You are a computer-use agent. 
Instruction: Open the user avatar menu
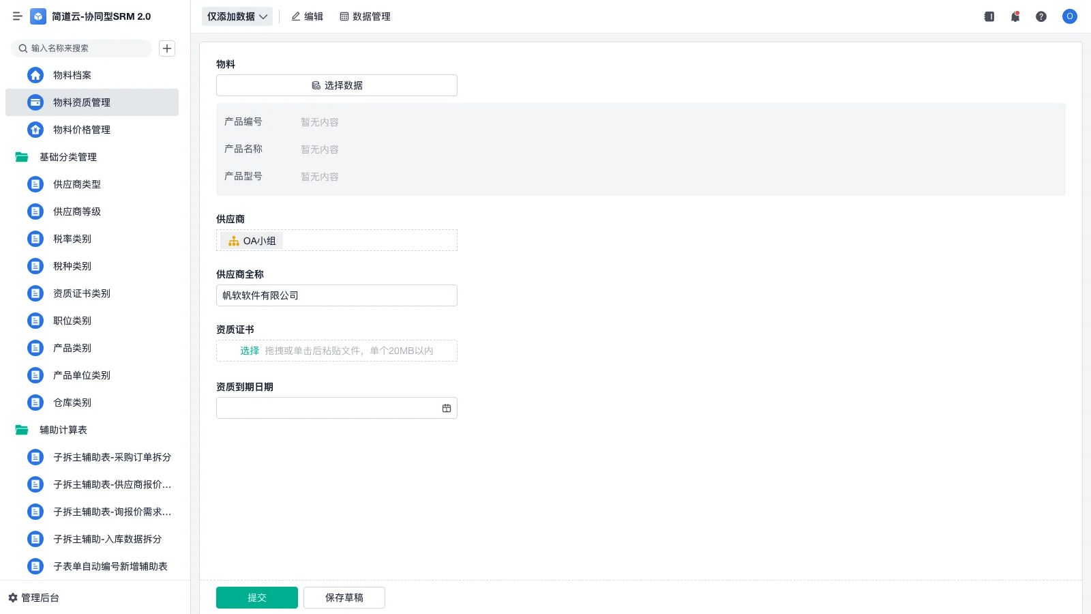point(1070,16)
